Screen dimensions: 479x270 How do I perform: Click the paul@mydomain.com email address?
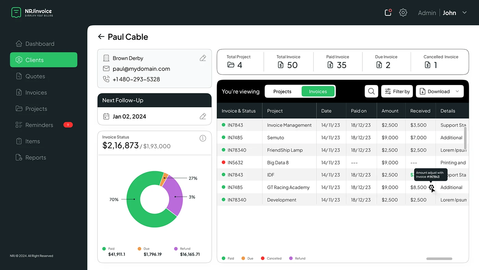pyautogui.click(x=141, y=69)
